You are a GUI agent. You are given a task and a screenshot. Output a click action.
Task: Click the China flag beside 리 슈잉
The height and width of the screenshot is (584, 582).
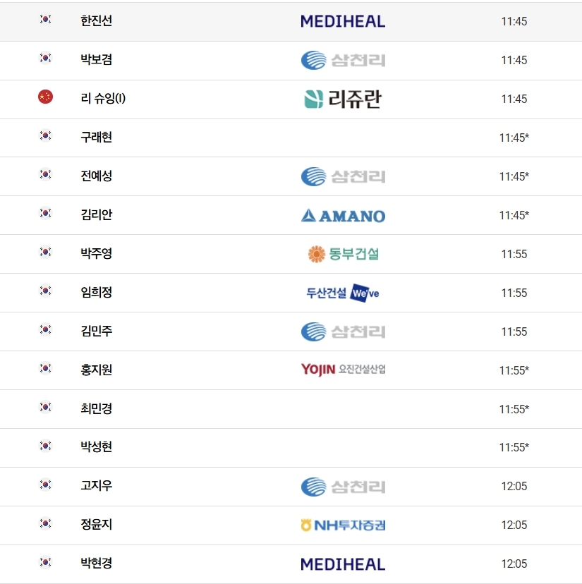point(45,97)
